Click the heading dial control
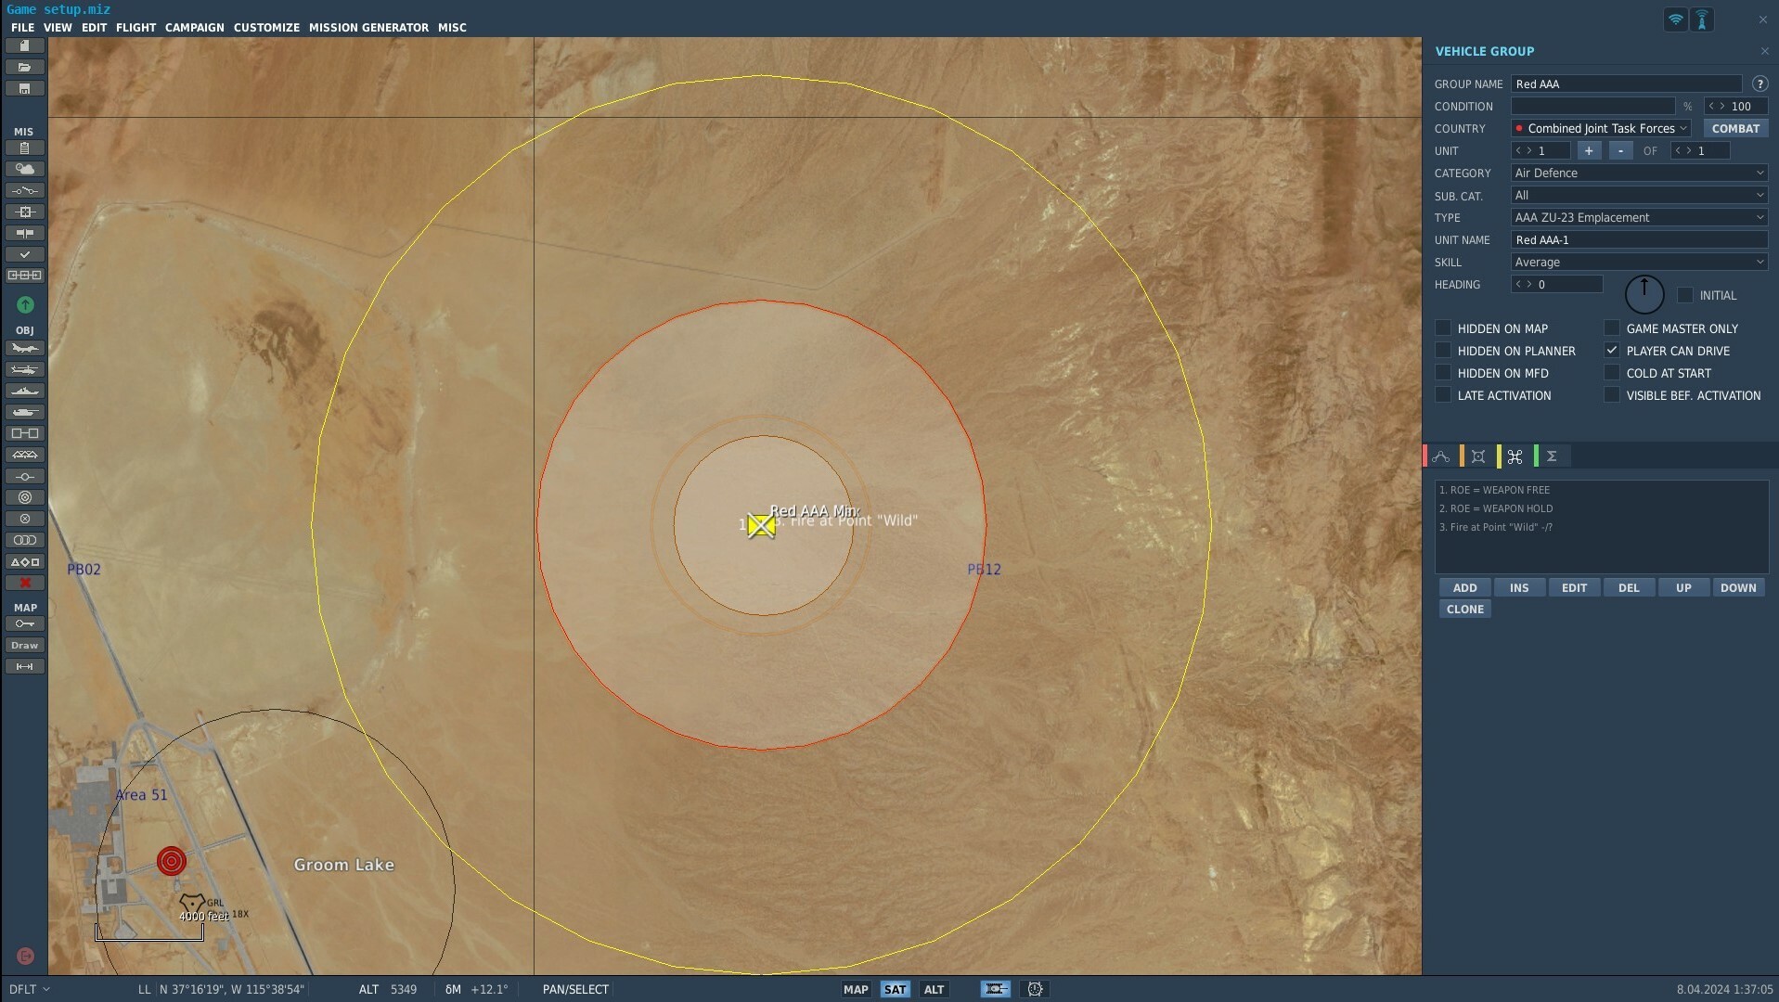 1644,294
